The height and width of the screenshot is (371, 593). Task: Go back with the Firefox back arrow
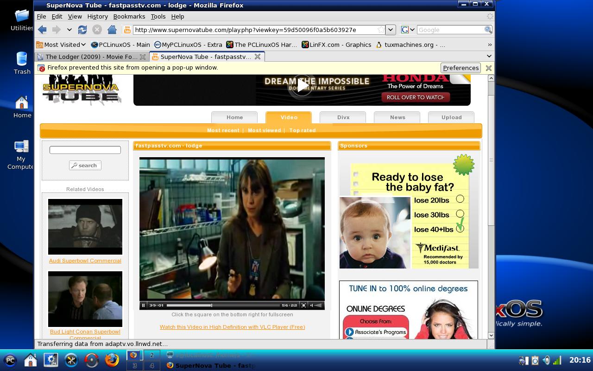pyautogui.click(x=42, y=30)
